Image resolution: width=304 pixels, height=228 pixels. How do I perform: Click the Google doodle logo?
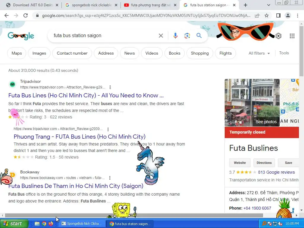click(21, 36)
